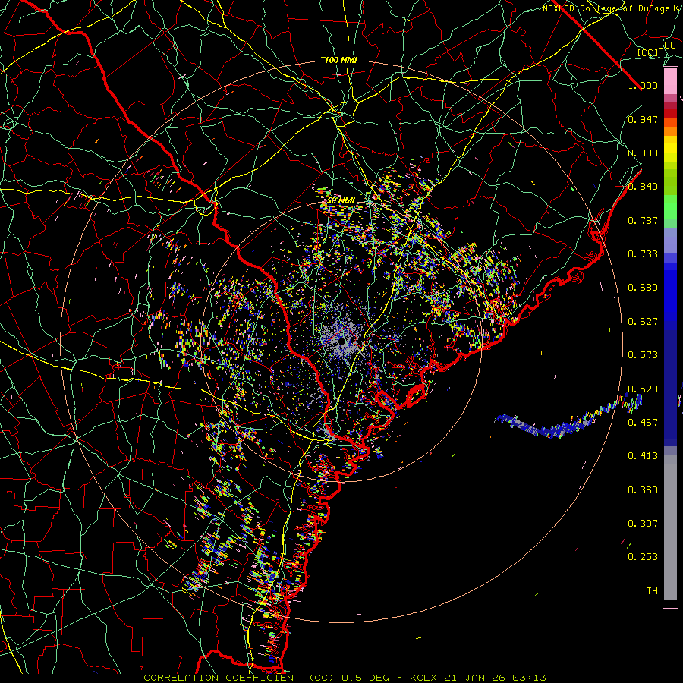Select the 0.520 scale value
Image resolution: width=683 pixels, height=683 pixels.
(643, 389)
